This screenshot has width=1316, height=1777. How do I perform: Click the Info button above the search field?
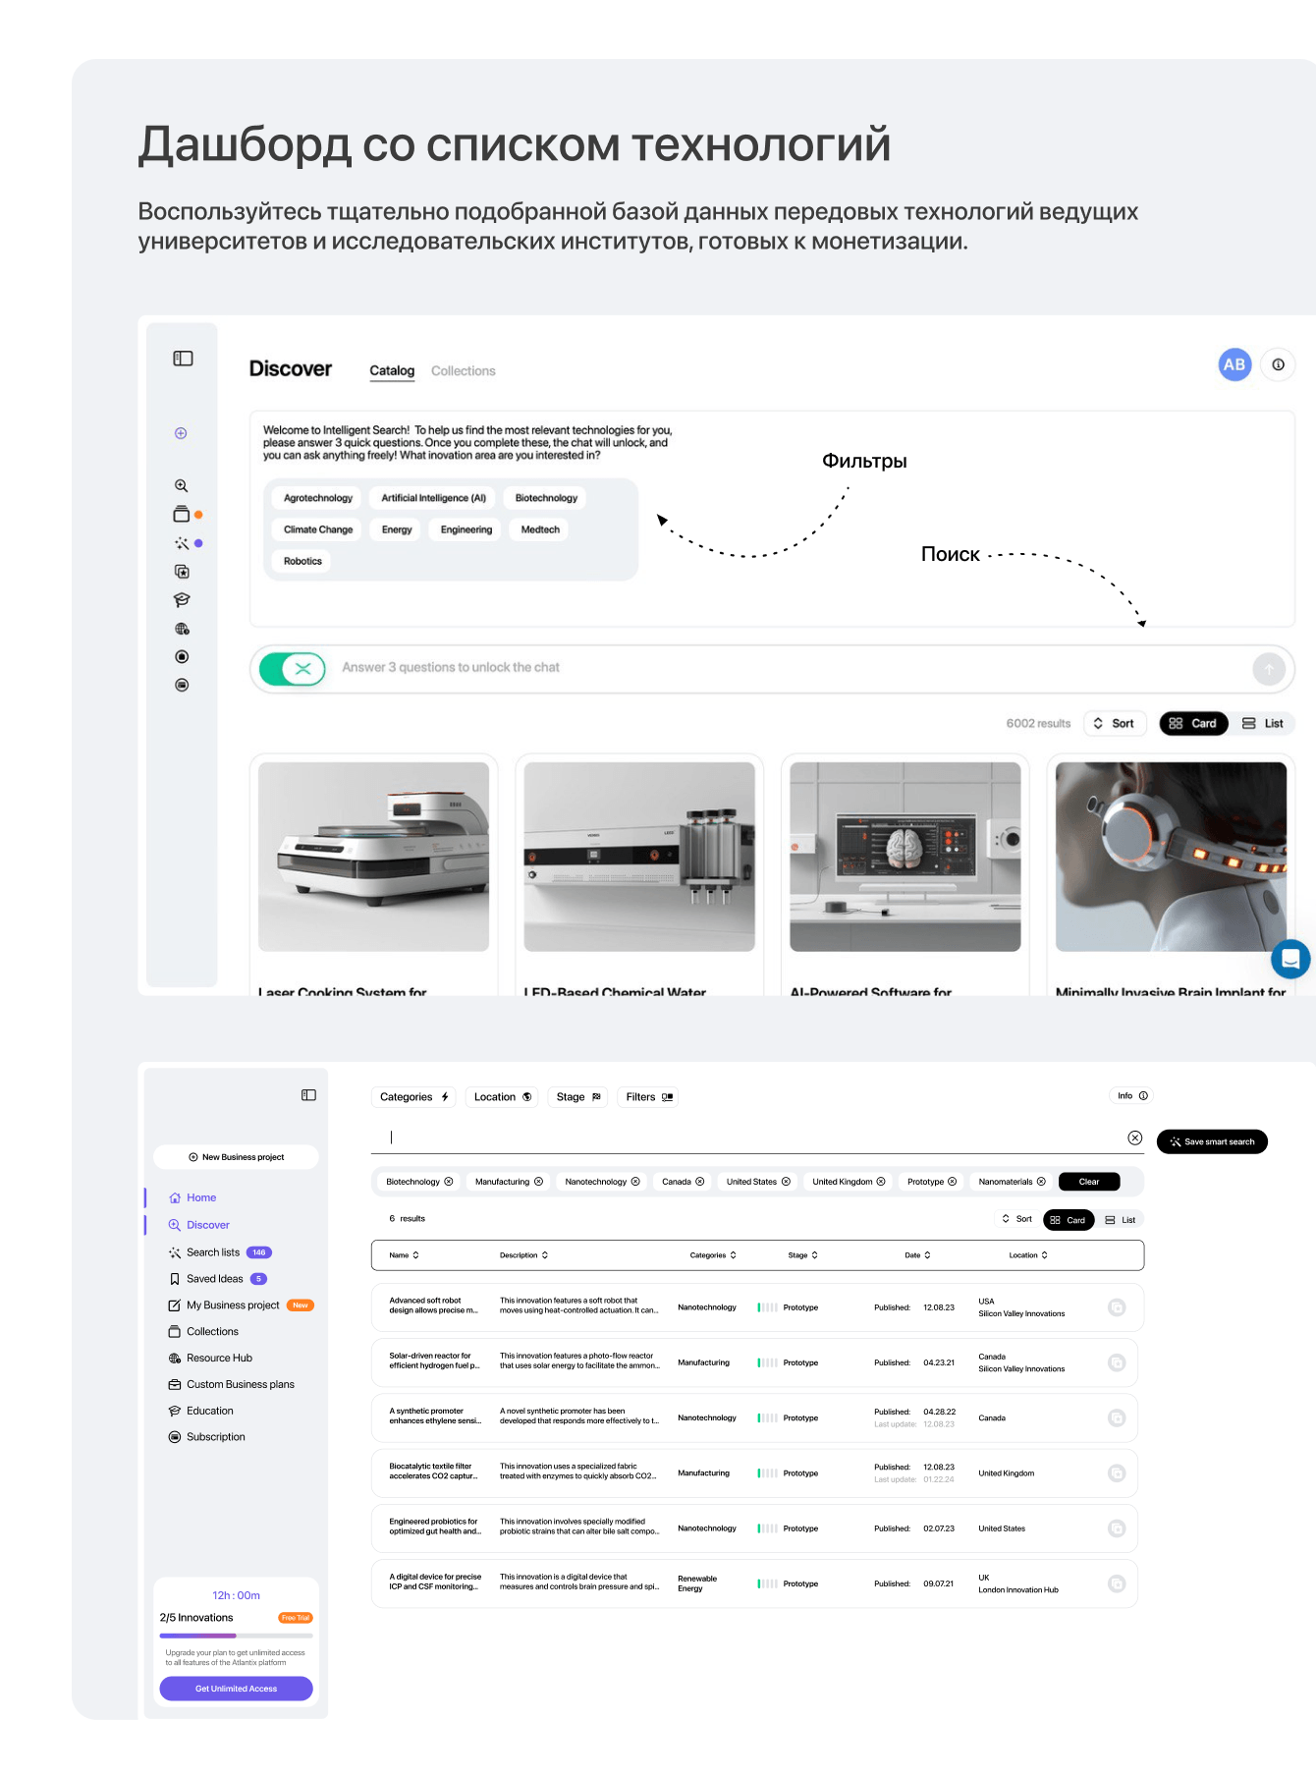[1131, 1096]
